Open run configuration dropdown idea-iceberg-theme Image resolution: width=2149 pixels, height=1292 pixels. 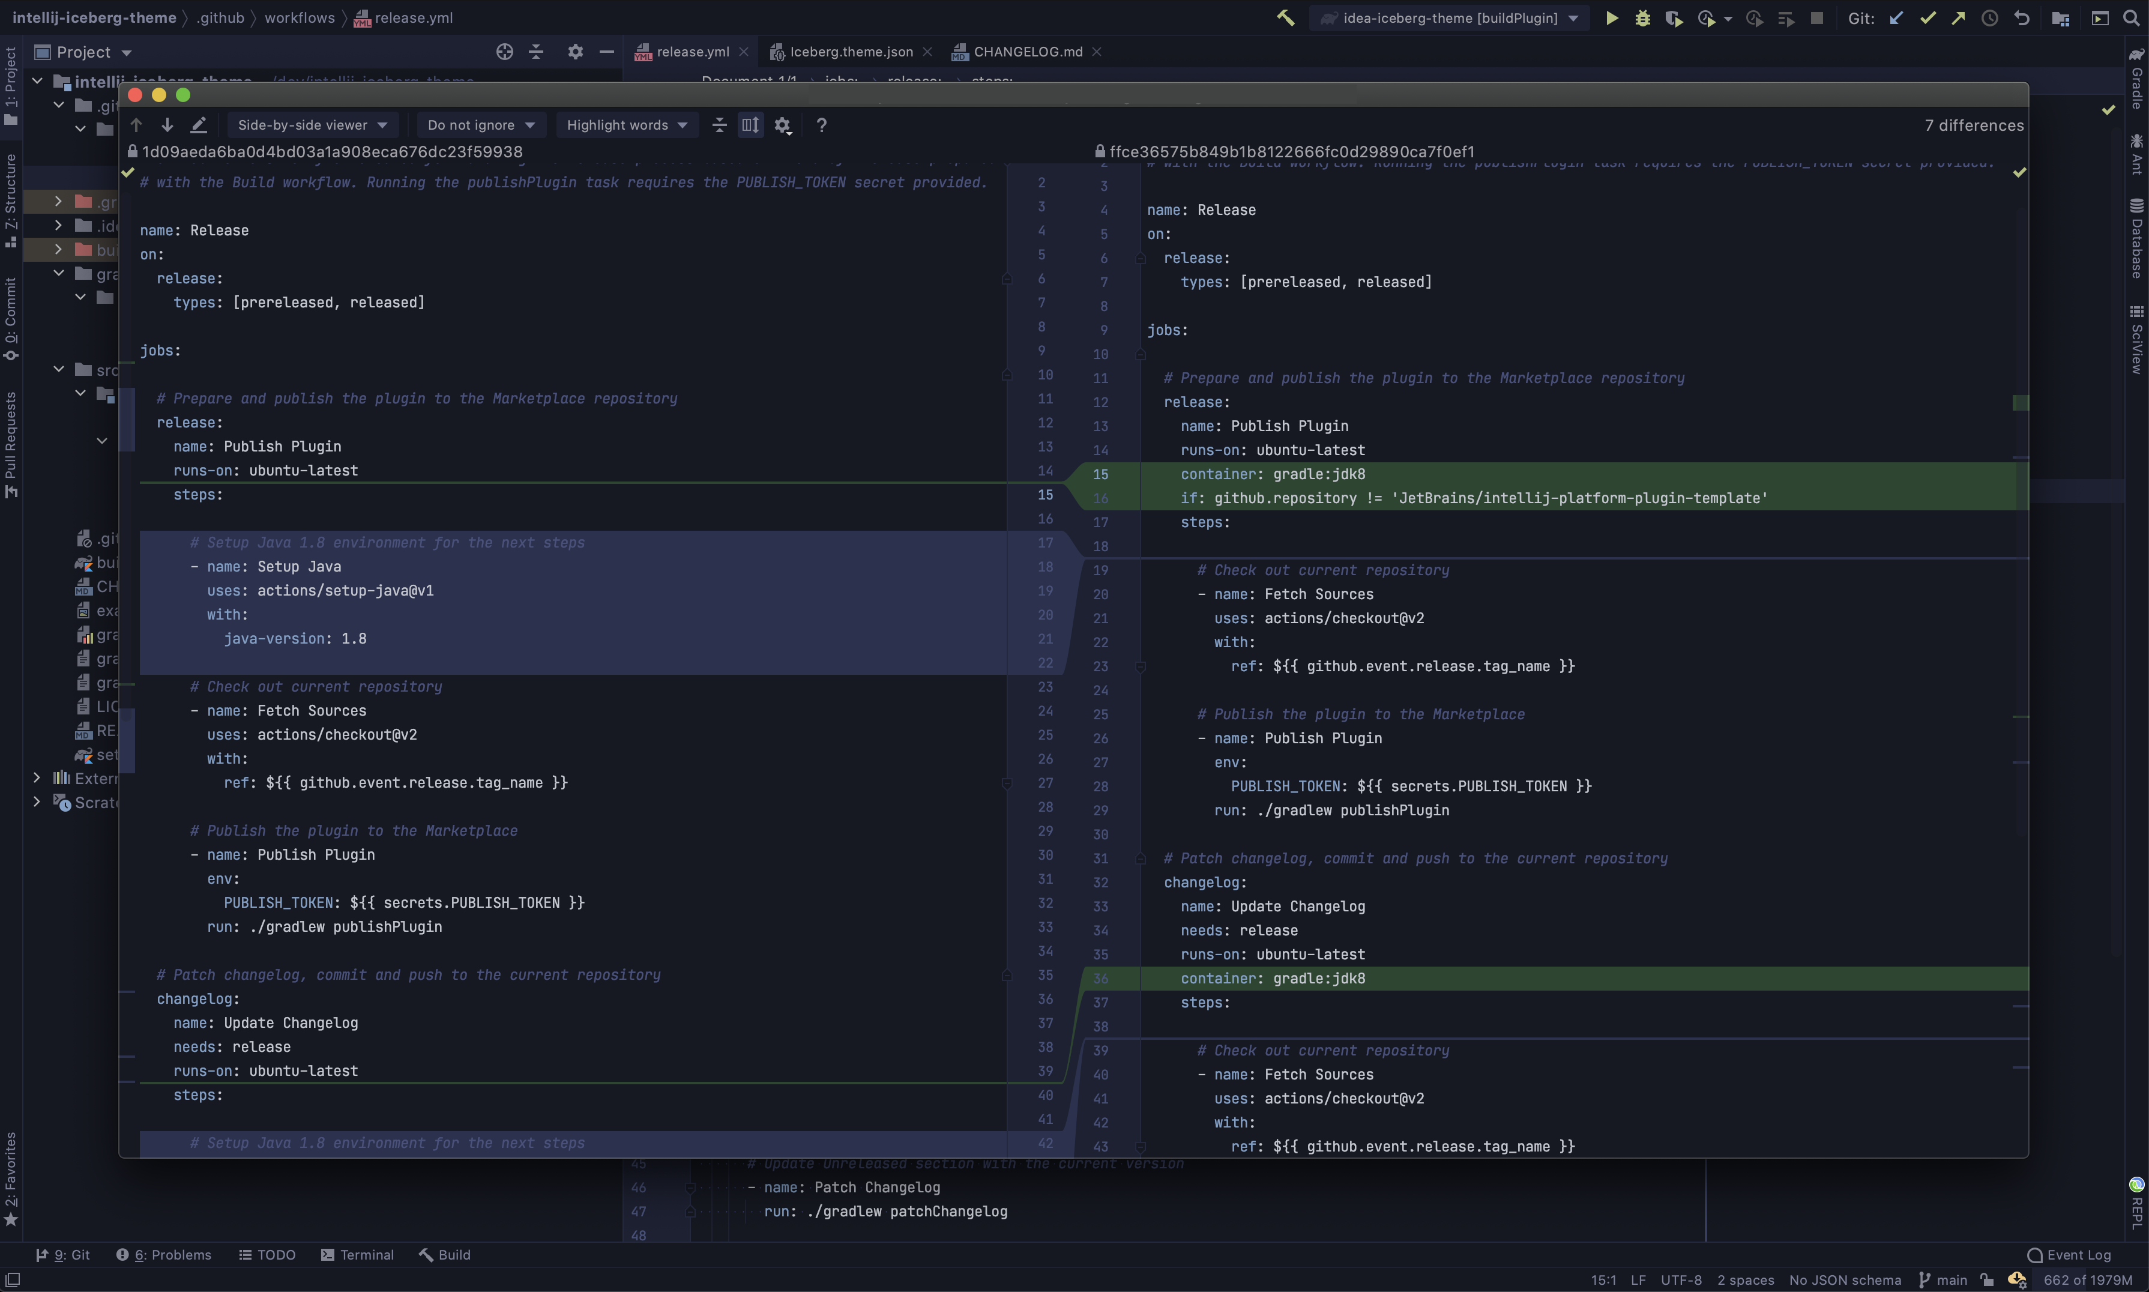click(x=1448, y=17)
